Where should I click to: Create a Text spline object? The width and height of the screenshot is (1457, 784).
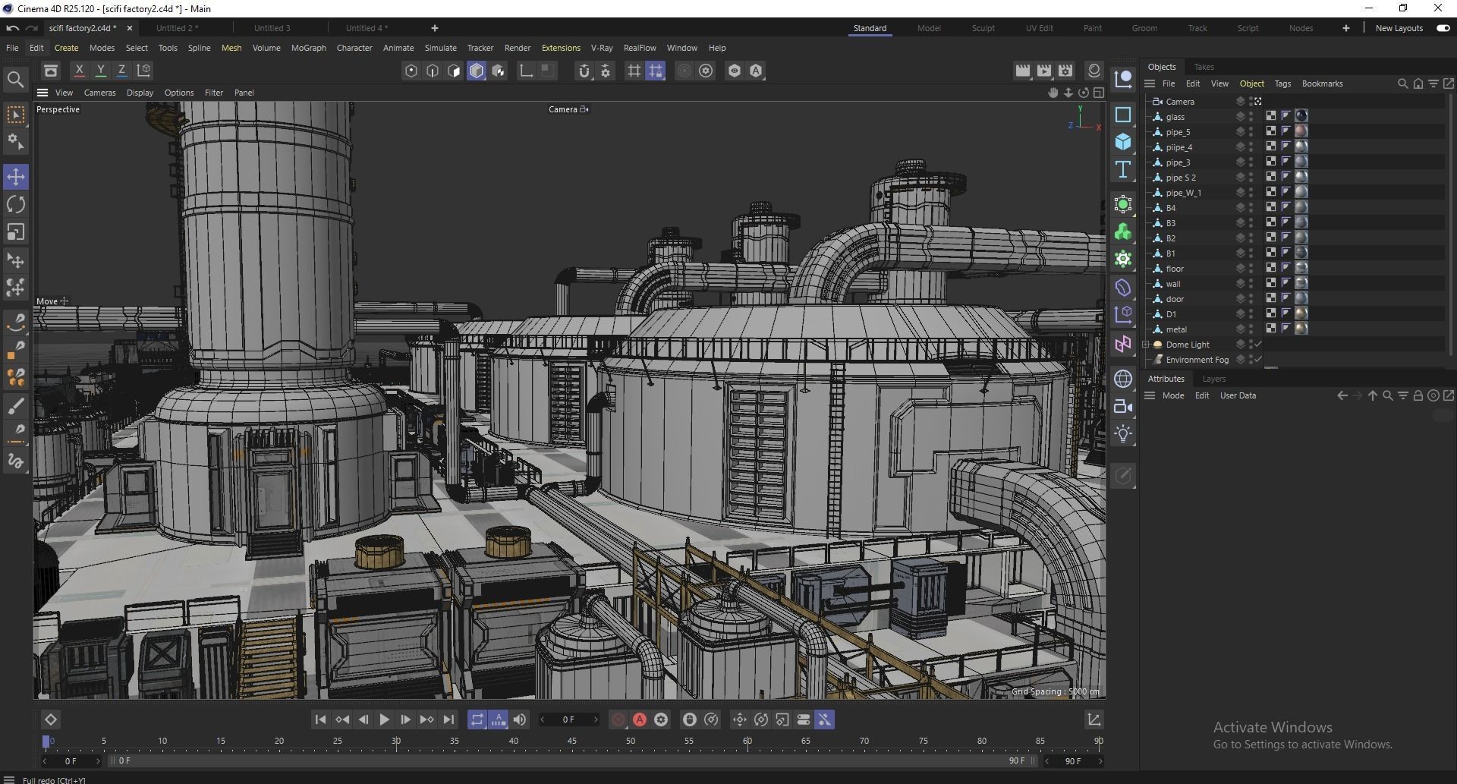[x=1123, y=169]
